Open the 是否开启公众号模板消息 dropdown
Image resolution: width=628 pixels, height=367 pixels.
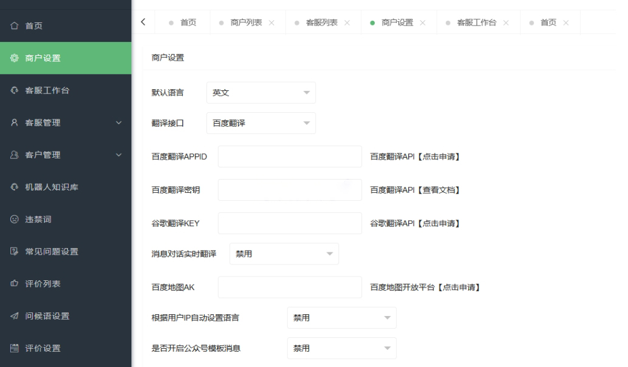tap(342, 348)
